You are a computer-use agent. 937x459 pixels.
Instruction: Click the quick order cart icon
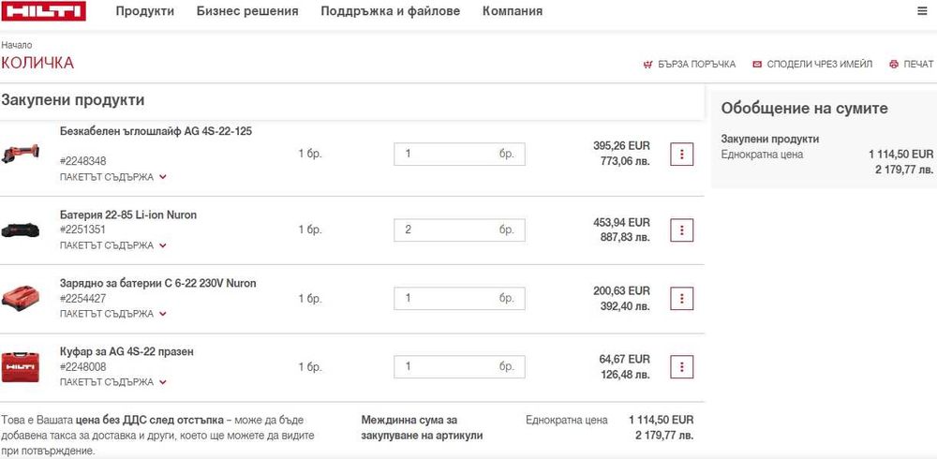coord(647,65)
